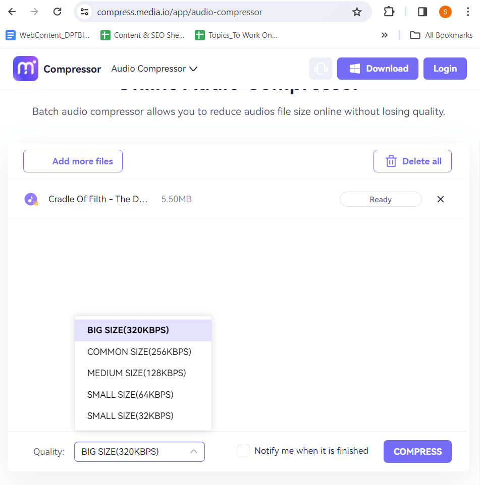Click the purple music note file icon
The height and width of the screenshot is (485, 480).
(31, 199)
